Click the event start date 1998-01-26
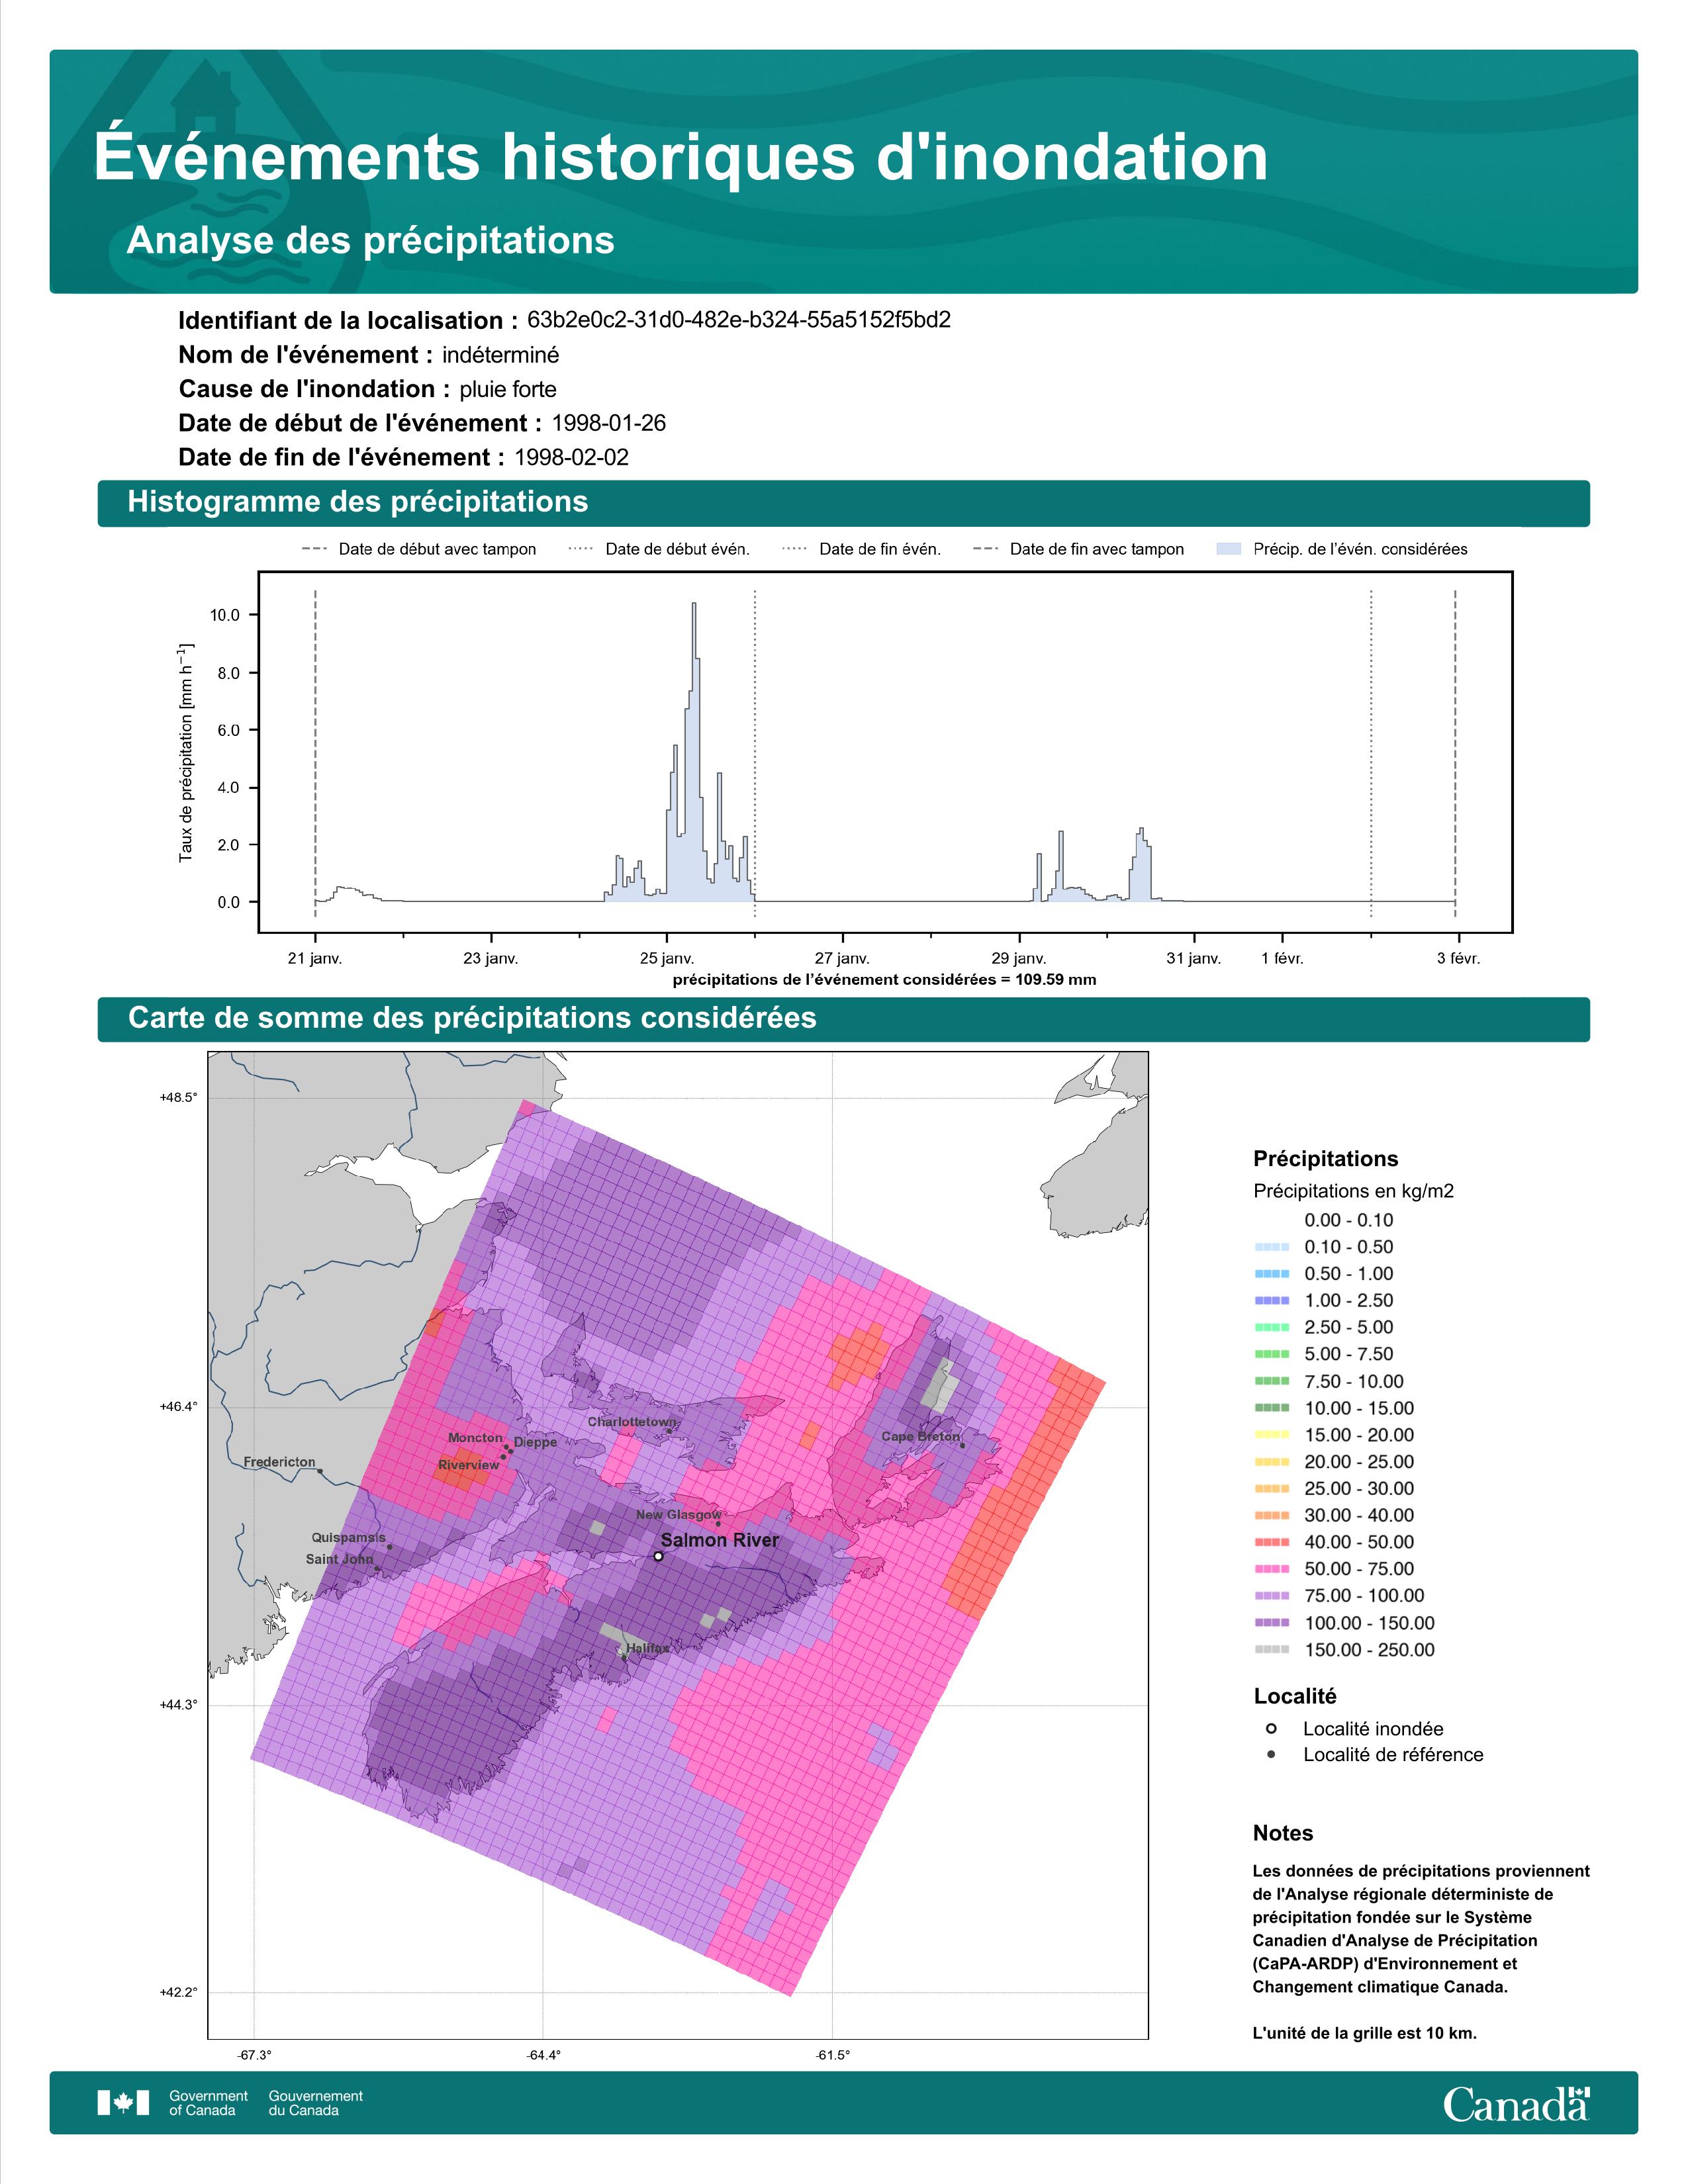This screenshot has width=1688, height=2184. point(609,423)
